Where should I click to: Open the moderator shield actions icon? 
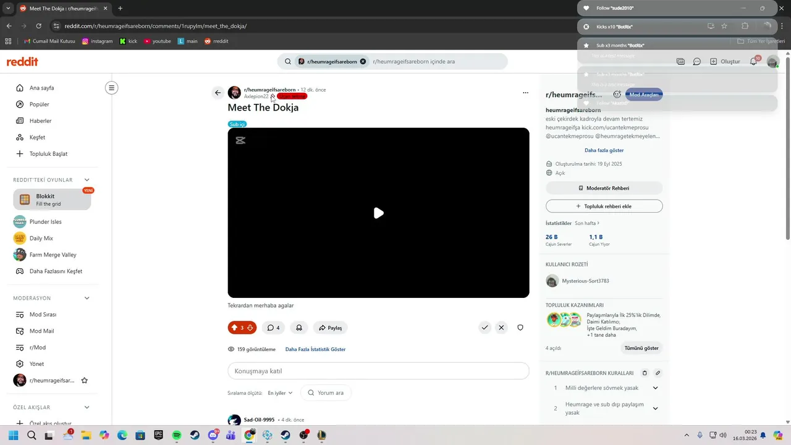click(x=520, y=328)
